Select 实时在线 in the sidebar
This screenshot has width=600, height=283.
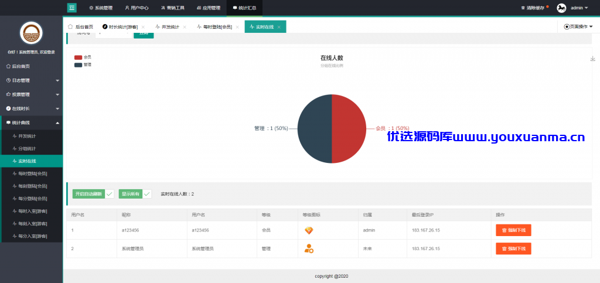click(32, 161)
